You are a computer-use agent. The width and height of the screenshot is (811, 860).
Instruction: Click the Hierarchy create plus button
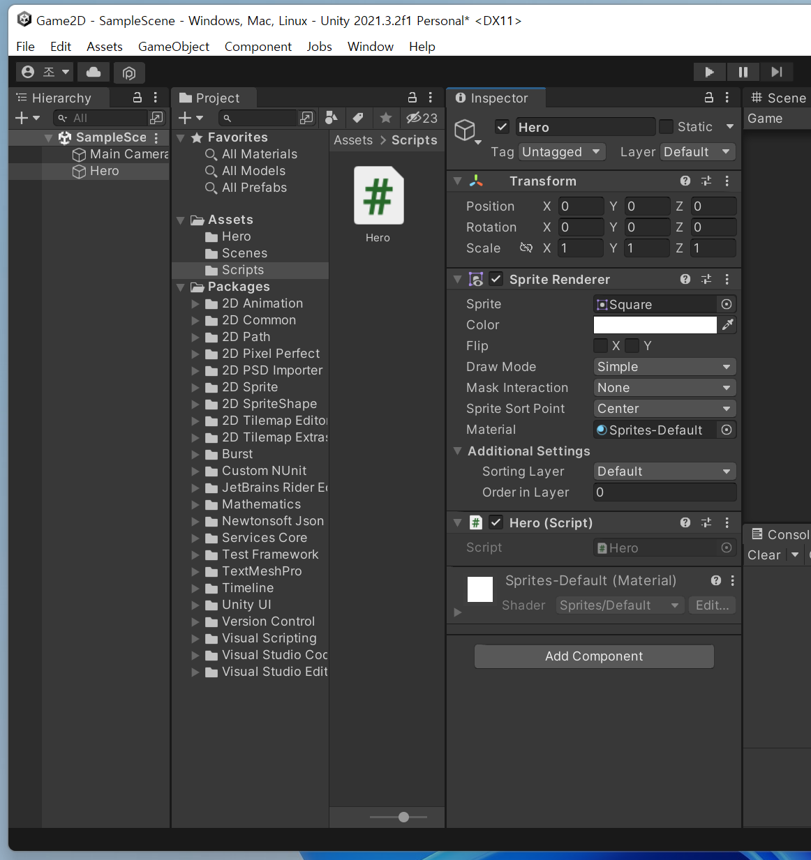(x=27, y=118)
